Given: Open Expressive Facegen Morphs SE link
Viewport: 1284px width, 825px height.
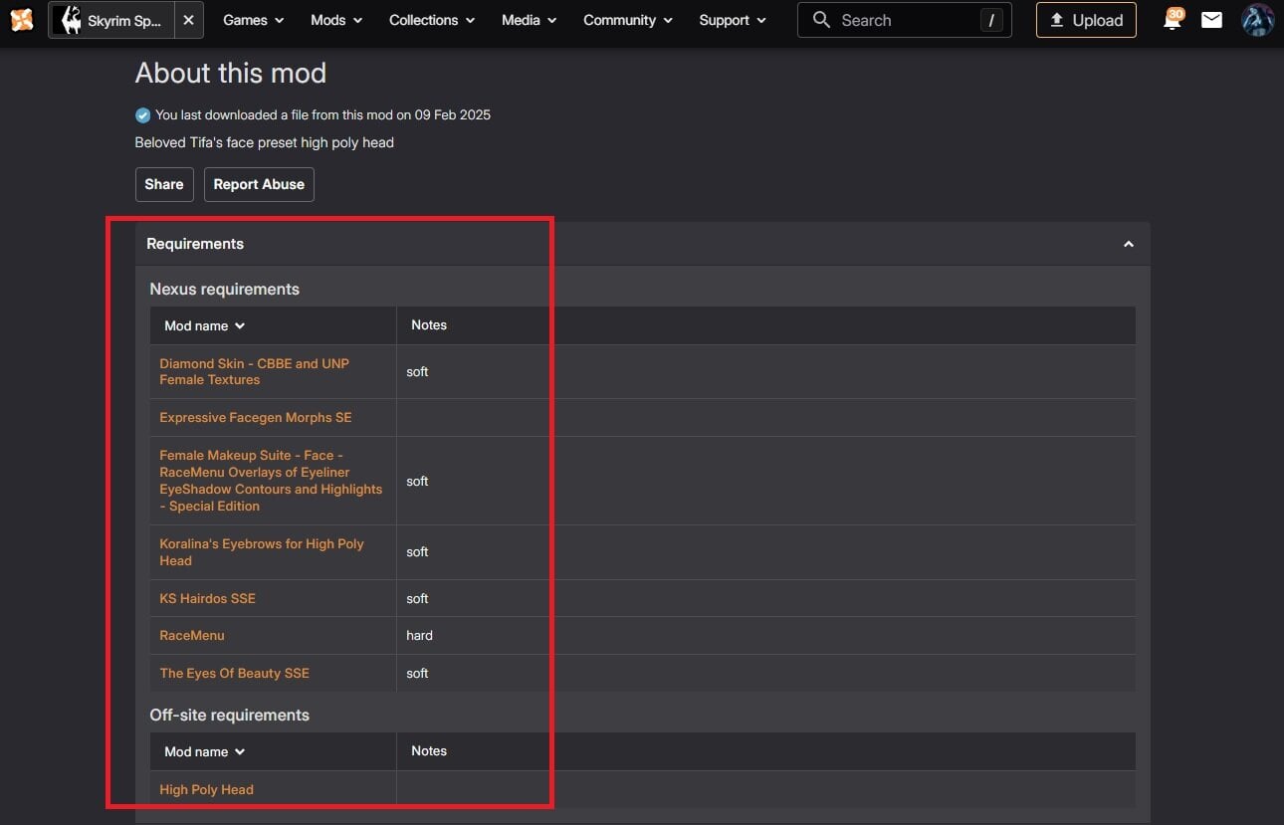Looking at the screenshot, I should [x=256, y=417].
